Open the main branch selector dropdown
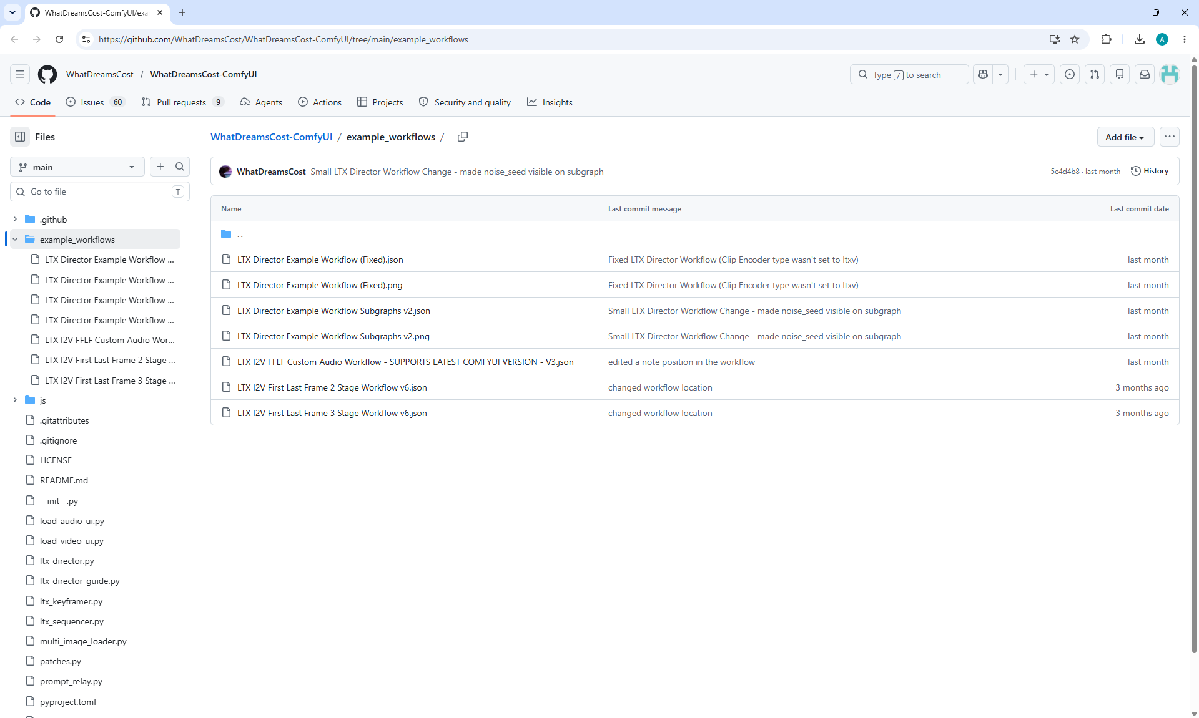The height and width of the screenshot is (718, 1199). pyautogui.click(x=77, y=167)
